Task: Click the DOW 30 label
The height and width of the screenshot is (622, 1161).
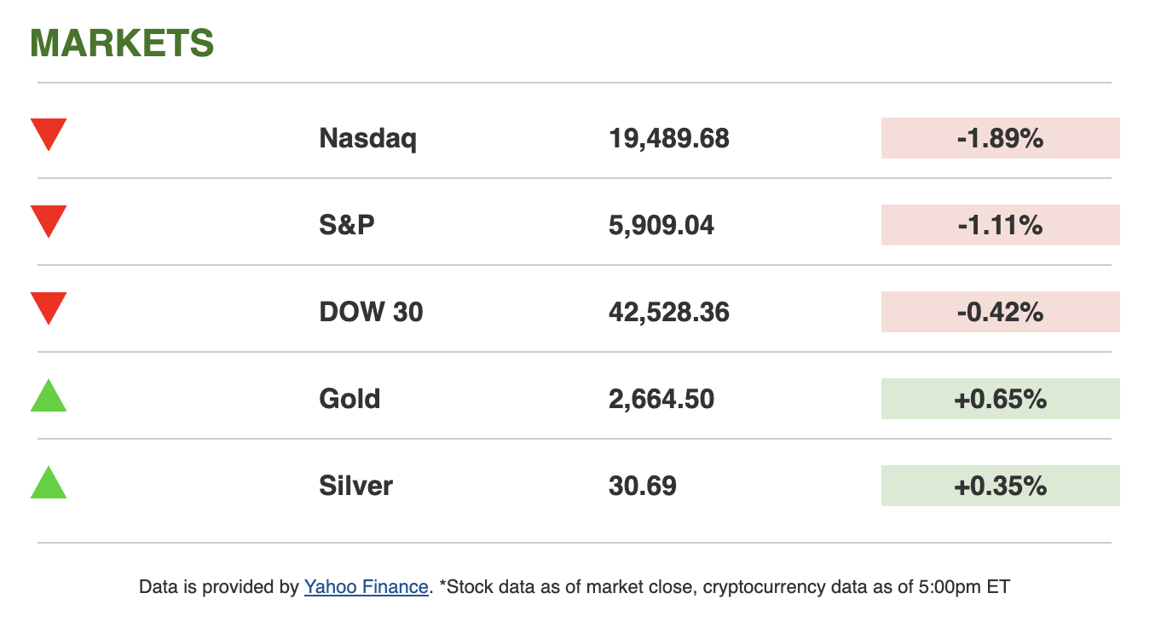Action: click(371, 312)
